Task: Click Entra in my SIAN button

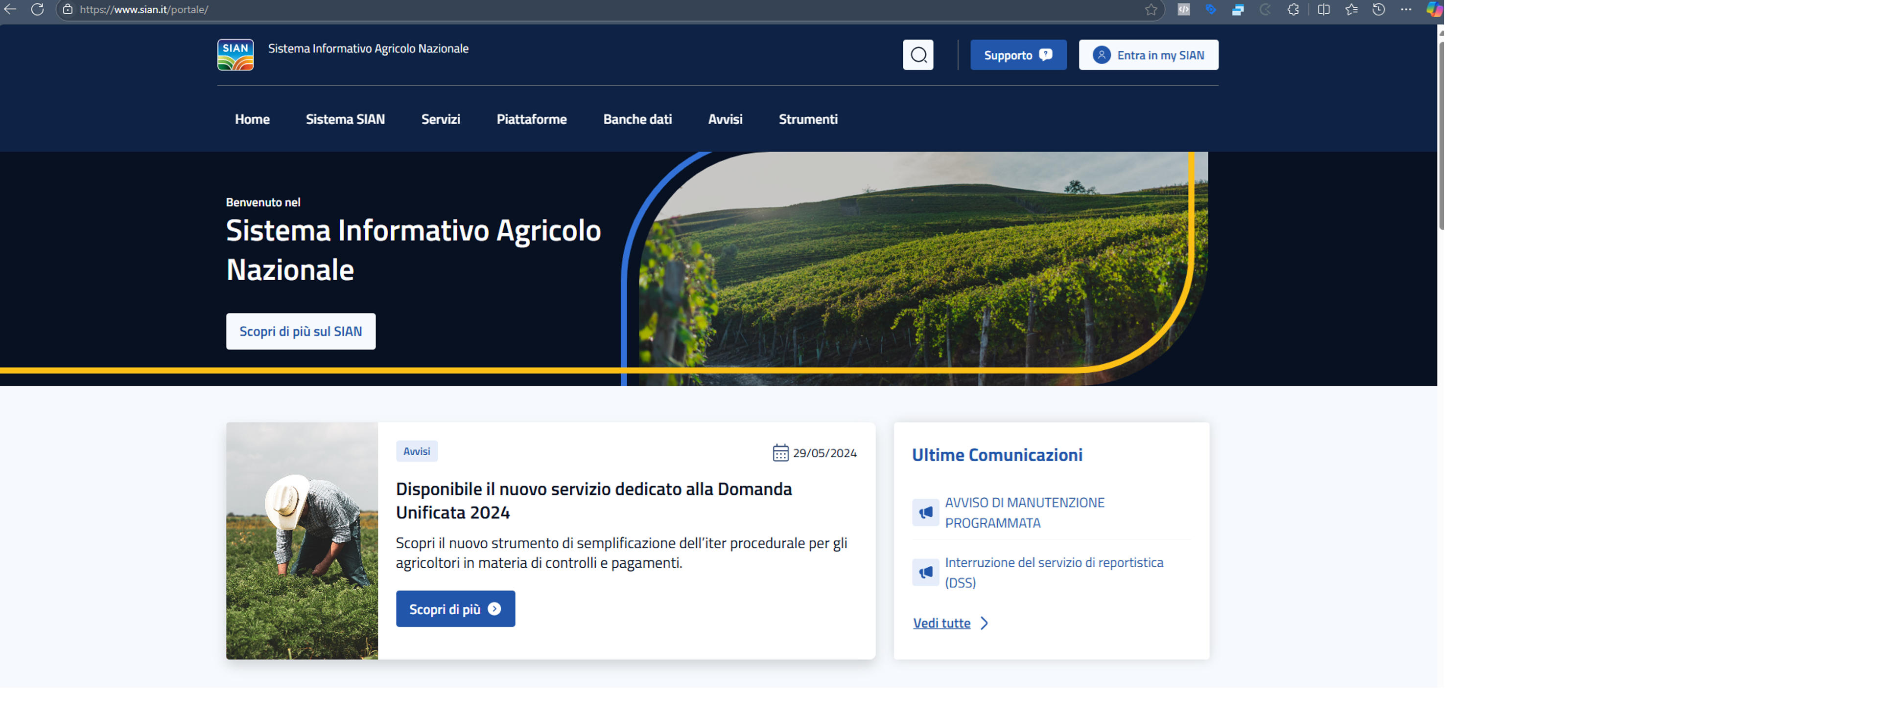Action: [x=1149, y=55]
